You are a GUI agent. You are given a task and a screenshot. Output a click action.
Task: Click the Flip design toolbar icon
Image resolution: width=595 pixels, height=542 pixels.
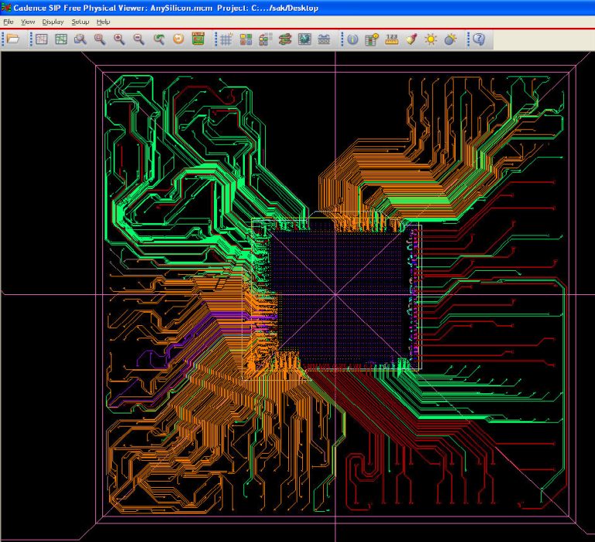click(x=198, y=39)
